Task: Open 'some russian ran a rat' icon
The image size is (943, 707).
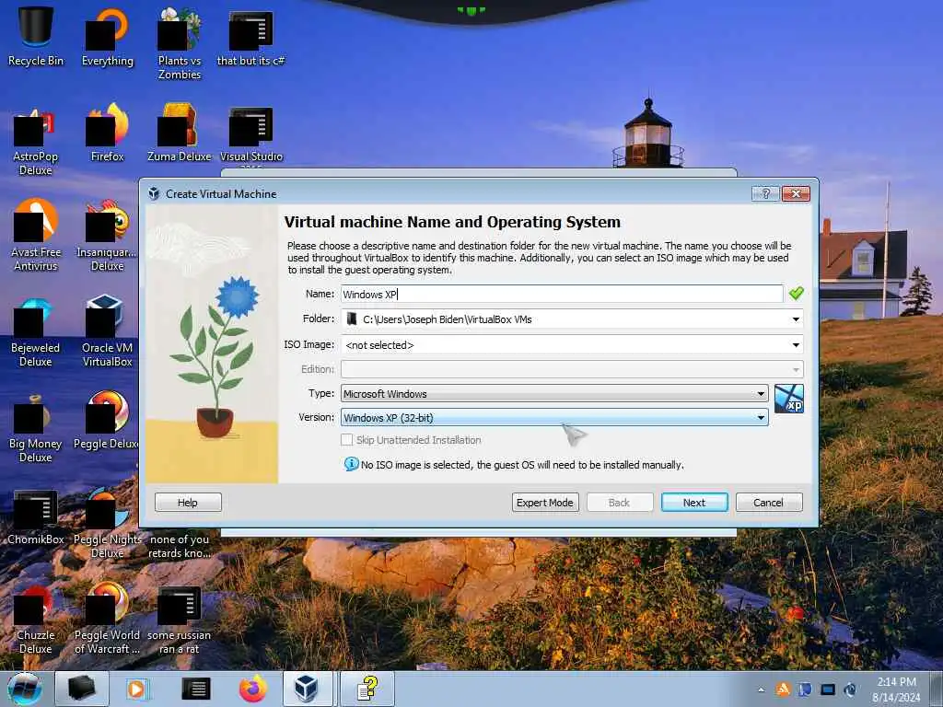Action: click(180, 620)
